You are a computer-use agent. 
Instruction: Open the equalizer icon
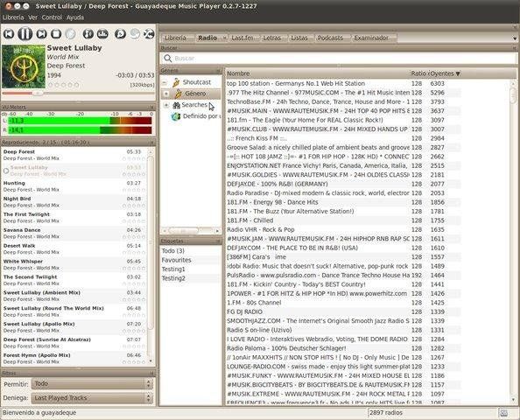[x=102, y=34]
